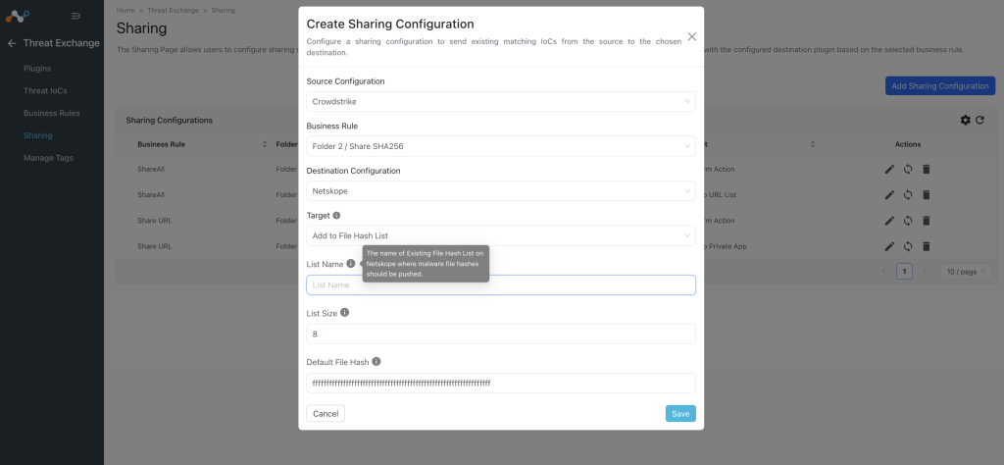Open the Target dropdown Add to File Hash List

[501, 235]
